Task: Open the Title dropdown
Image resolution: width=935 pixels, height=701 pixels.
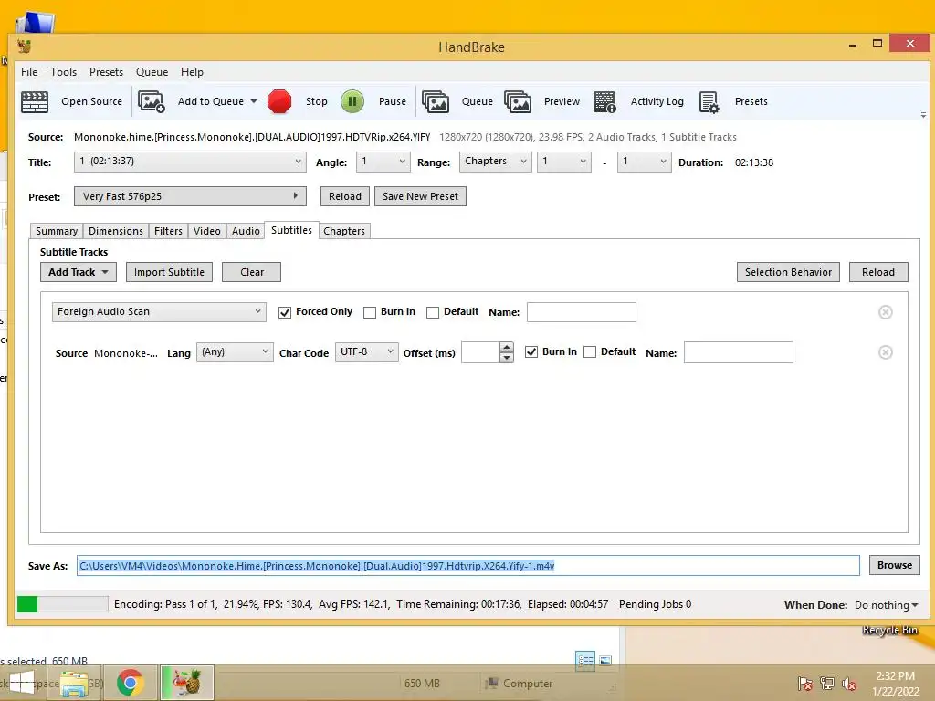Action: point(190,162)
